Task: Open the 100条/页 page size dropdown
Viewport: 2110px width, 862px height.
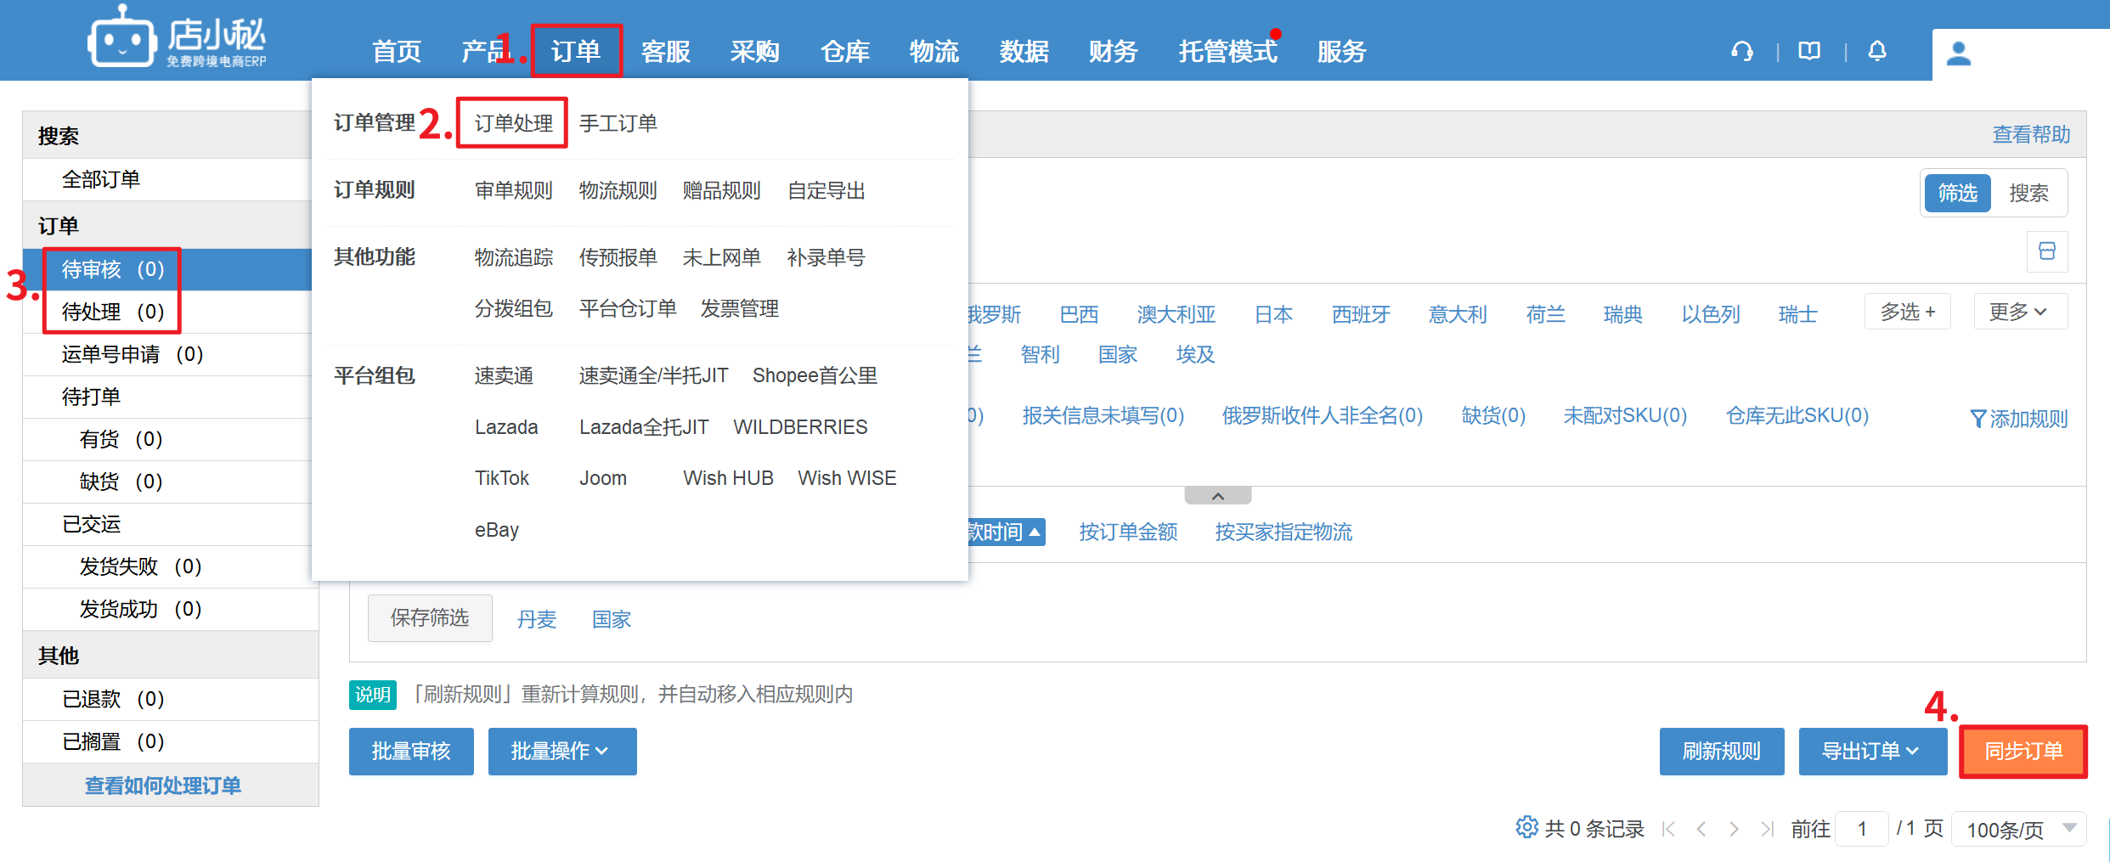Action: click(2019, 829)
